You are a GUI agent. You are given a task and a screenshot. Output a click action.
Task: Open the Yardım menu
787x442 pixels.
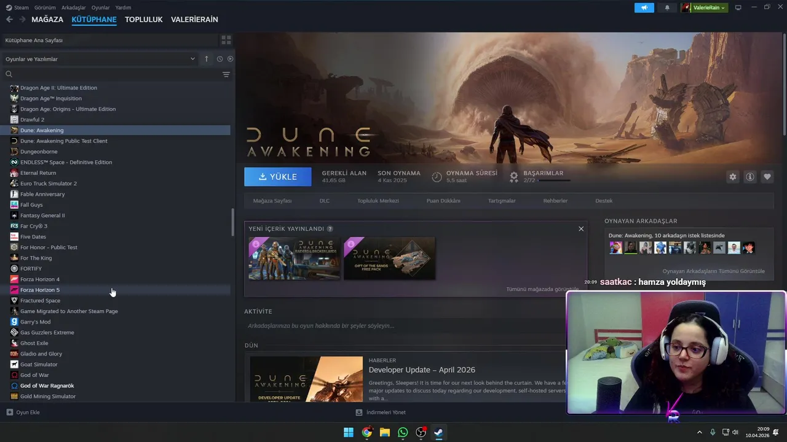pyautogui.click(x=123, y=7)
